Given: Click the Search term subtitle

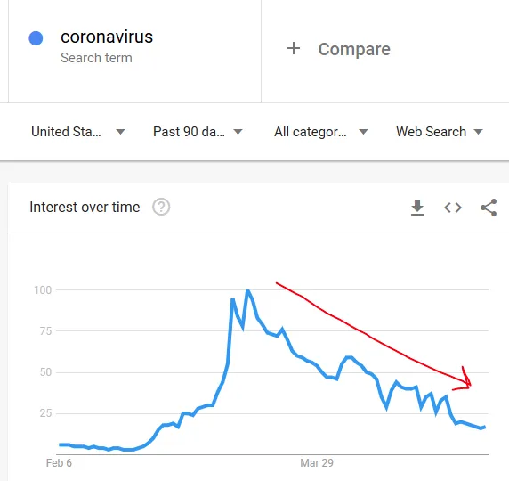Looking at the screenshot, I should pos(96,58).
